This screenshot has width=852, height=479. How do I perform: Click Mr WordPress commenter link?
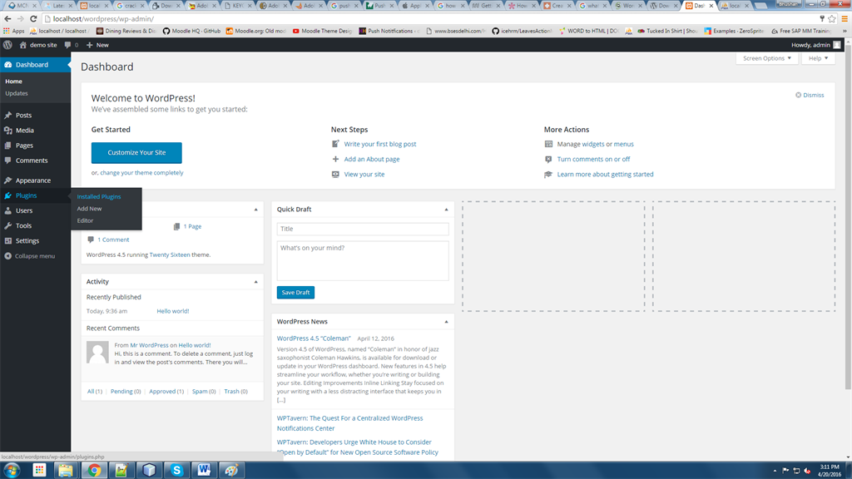pyautogui.click(x=149, y=345)
